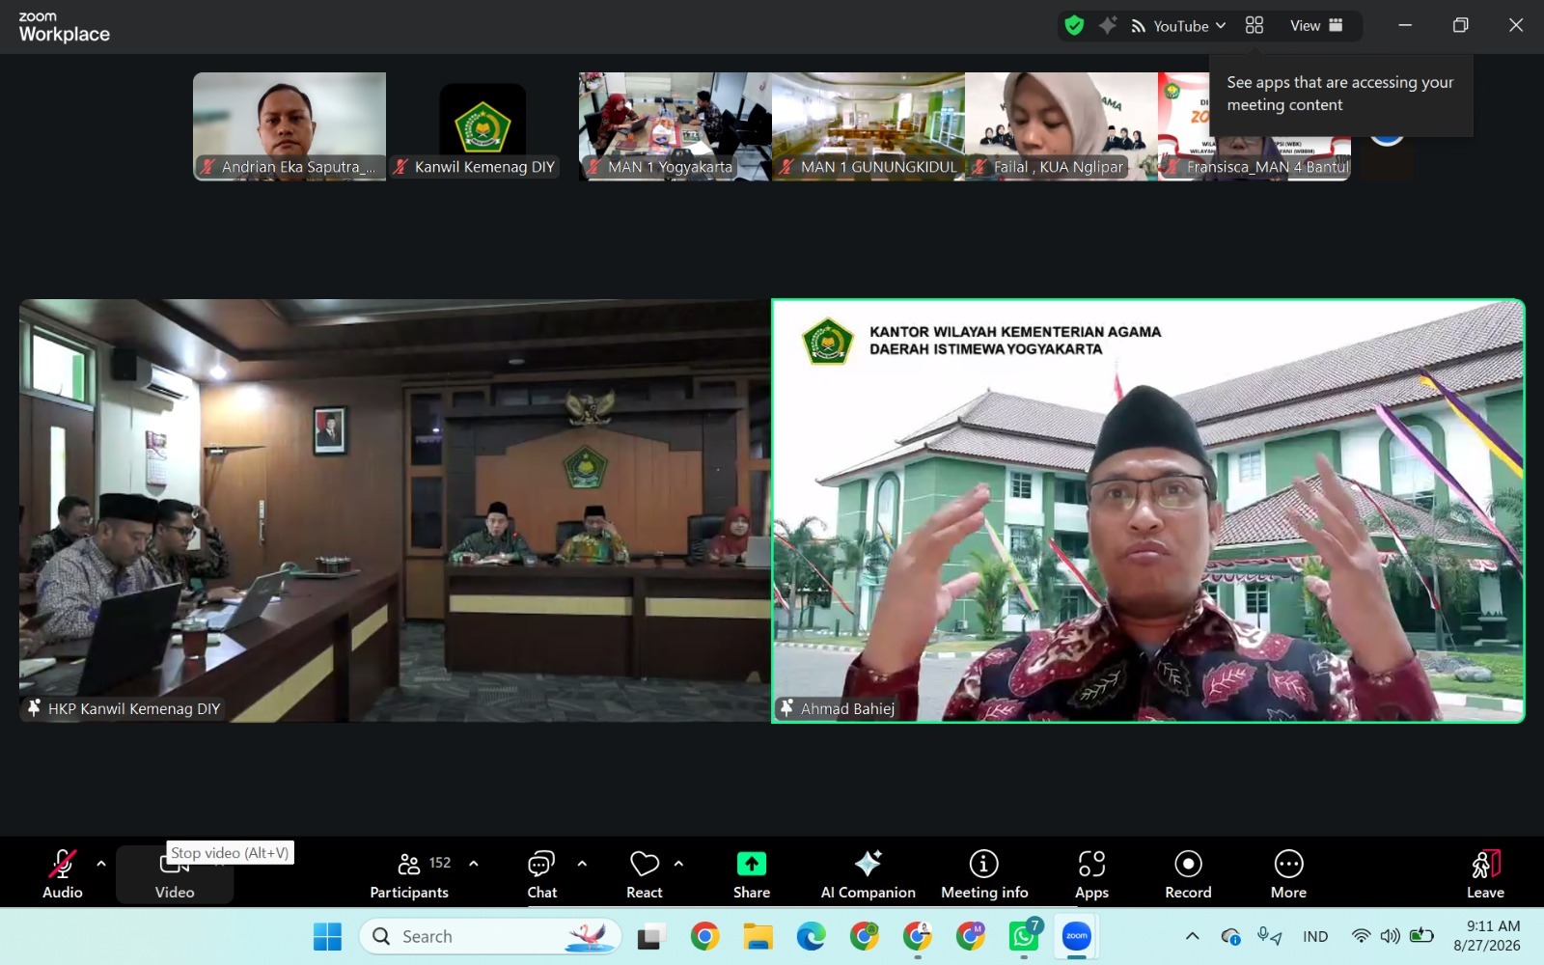This screenshot has width=1544, height=965.
Task: Click the green Share screen button
Action: point(751,874)
